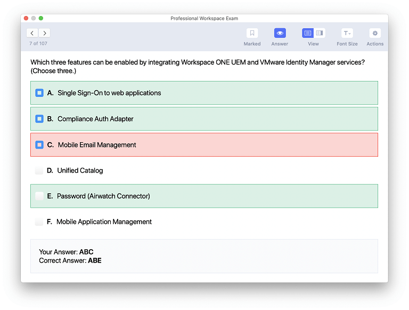
Task: Click the 'Marked' toolbar label
Action: [252, 44]
